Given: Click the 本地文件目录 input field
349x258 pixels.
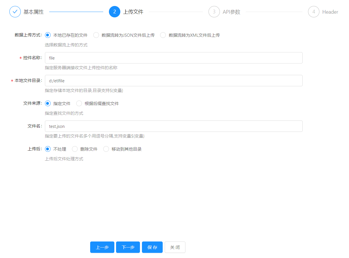Looking at the screenshot, I should (174, 81).
